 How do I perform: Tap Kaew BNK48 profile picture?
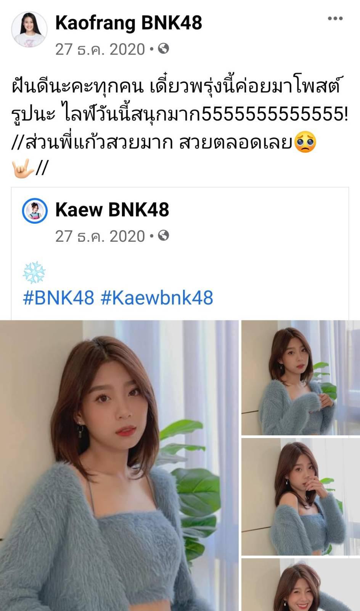[35, 210]
